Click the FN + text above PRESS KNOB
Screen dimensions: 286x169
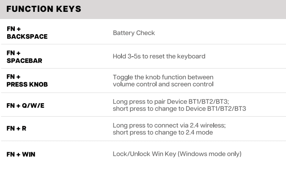pyautogui.click(x=14, y=77)
